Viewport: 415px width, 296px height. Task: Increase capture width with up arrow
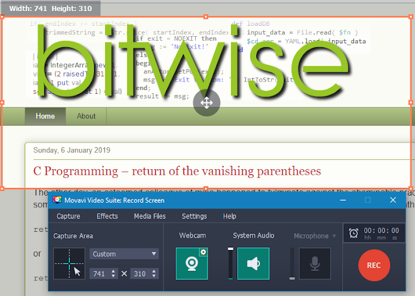[113, 271]
